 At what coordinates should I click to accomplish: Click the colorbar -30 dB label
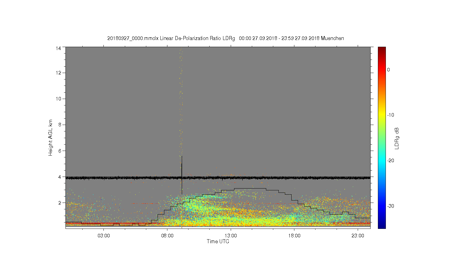click(390, 206)
